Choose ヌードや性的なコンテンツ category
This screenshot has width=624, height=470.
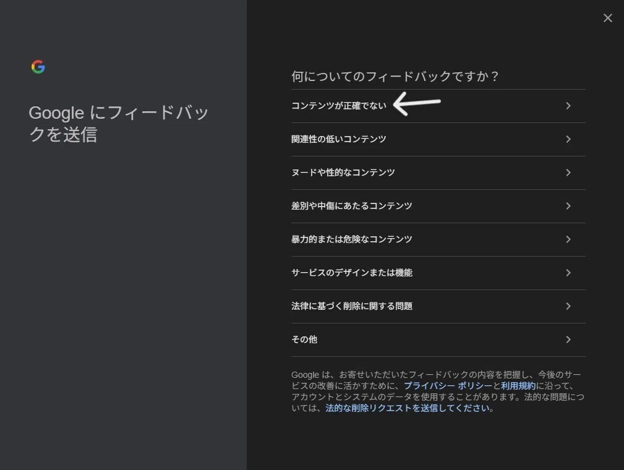pos(438,173)
